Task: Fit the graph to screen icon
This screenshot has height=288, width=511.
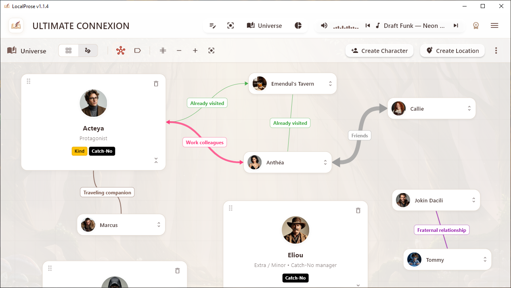Action: 212,50
